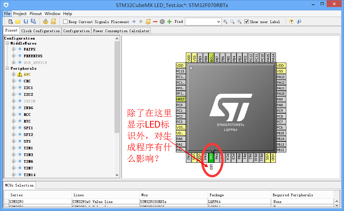Select the CRC peripheral item
344x211 pixels.
pyautogui.click(x=27, y=81)
